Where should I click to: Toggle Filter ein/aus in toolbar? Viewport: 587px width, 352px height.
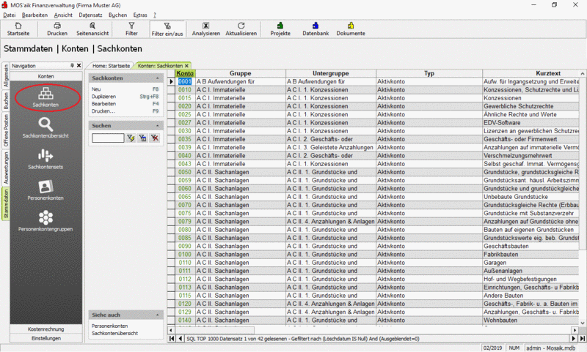(167, 29)
